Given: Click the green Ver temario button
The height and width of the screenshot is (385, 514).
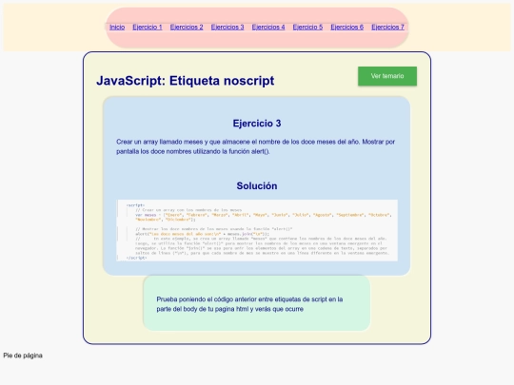Looking at the screenshot, I should 387,76.
